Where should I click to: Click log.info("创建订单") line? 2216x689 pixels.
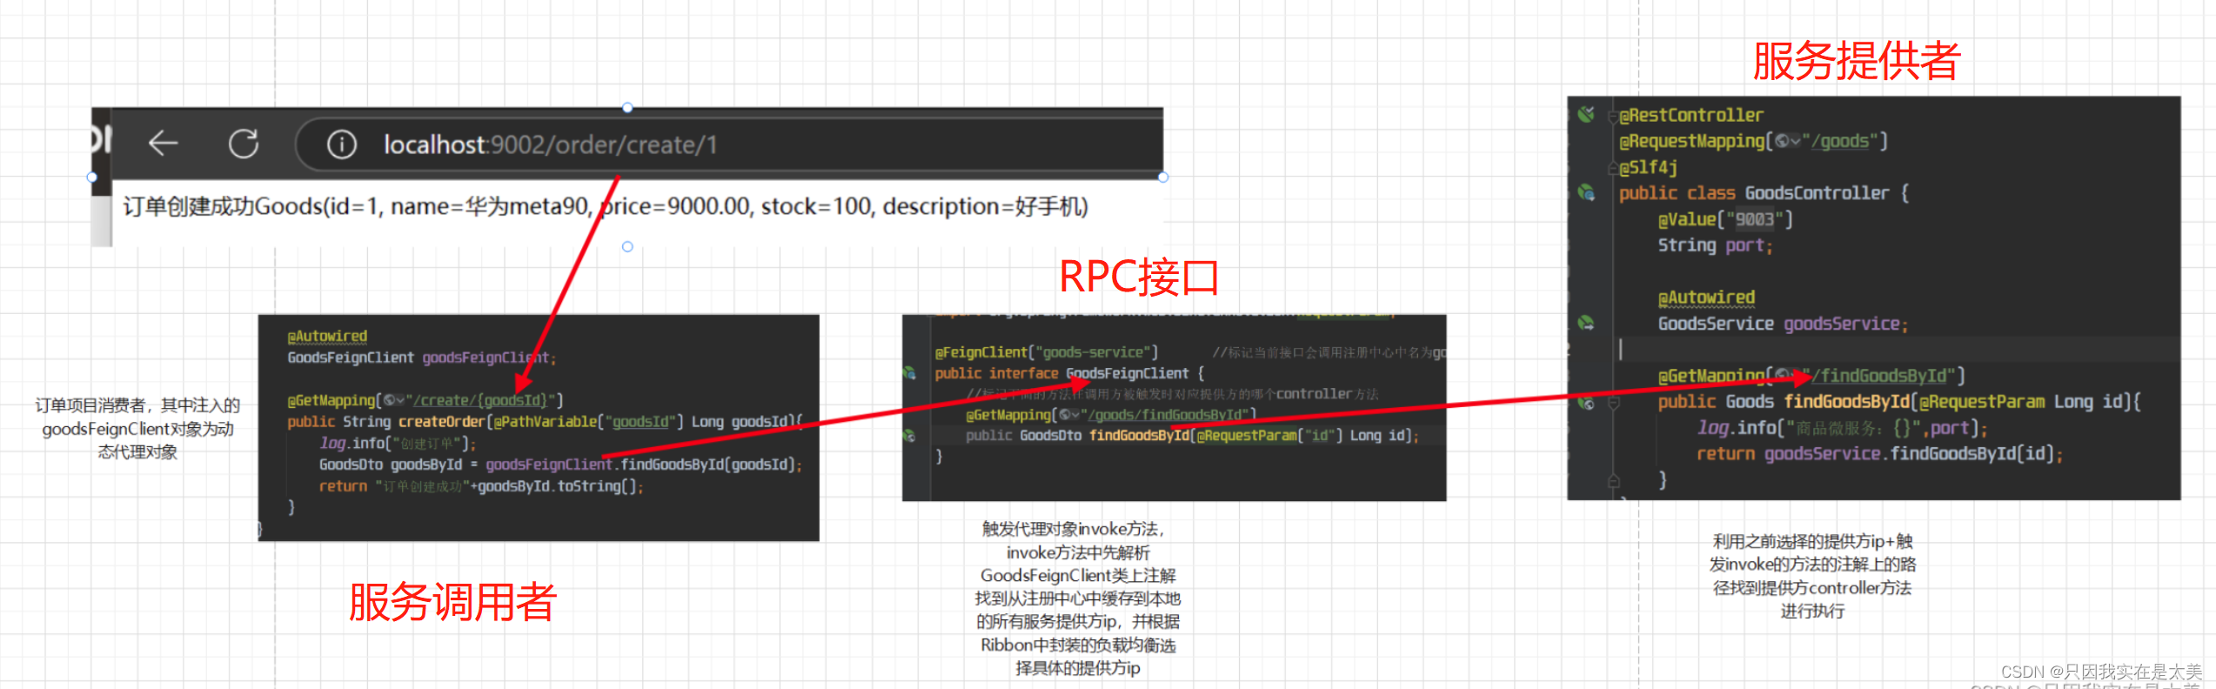coord(398,443)
